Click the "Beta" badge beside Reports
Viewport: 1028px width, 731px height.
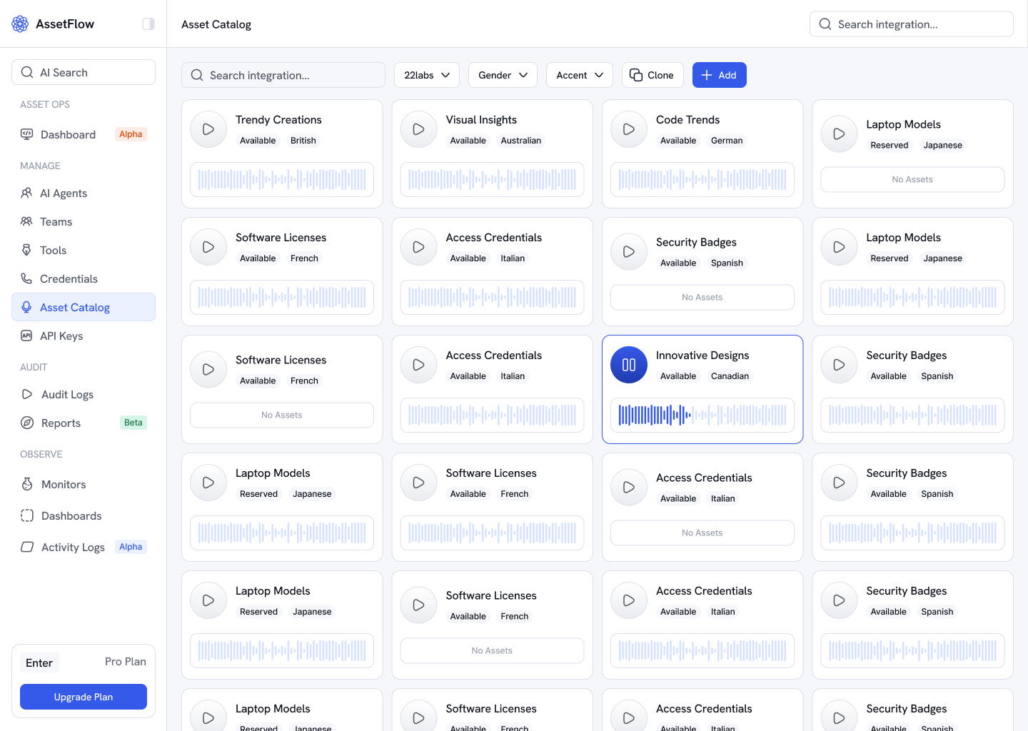(x=133, y=423)
